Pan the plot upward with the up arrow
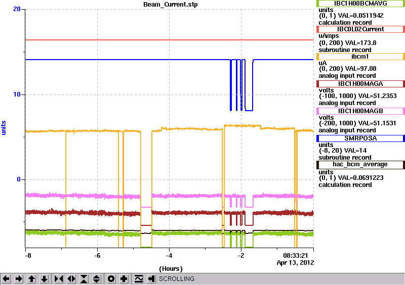Screen dimensions: 405x285 pos(31,279)
